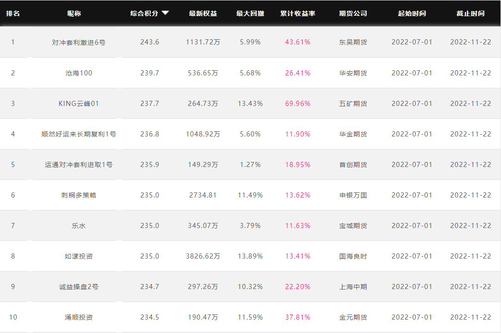Sort by 综合积分 descending arrow

(x=165, y=13)
